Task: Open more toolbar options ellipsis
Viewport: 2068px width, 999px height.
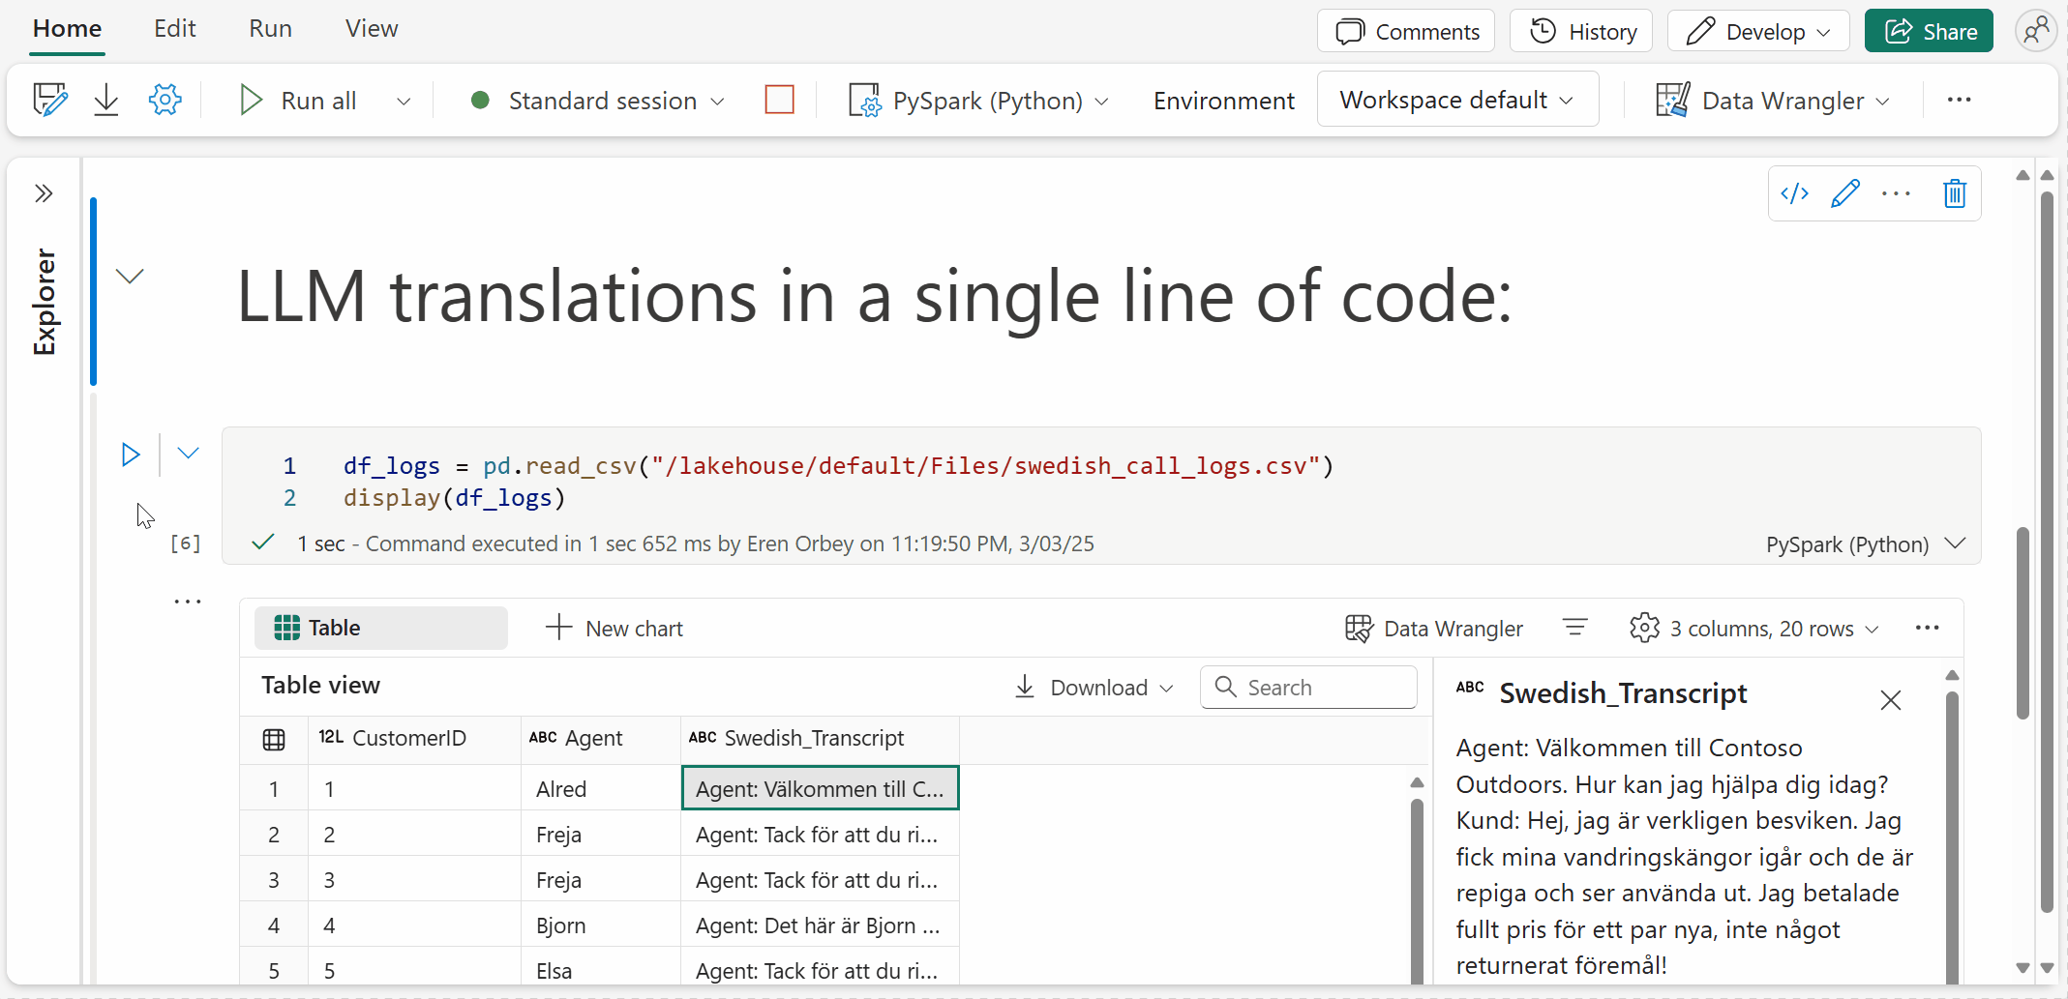Action: click(x=1959, y=100)
